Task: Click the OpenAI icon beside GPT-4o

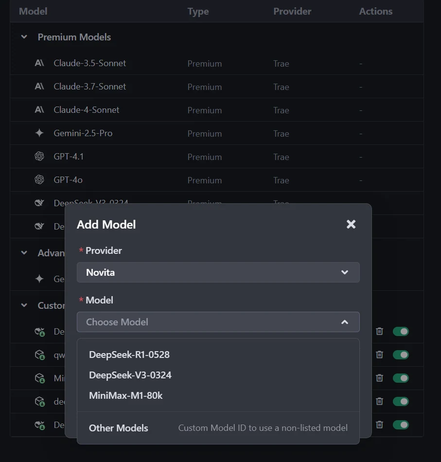Action: [39, 179]
